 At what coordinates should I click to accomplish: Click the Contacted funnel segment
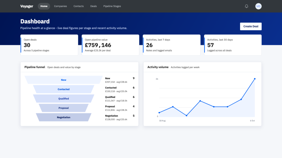click(x=64, y=89)
